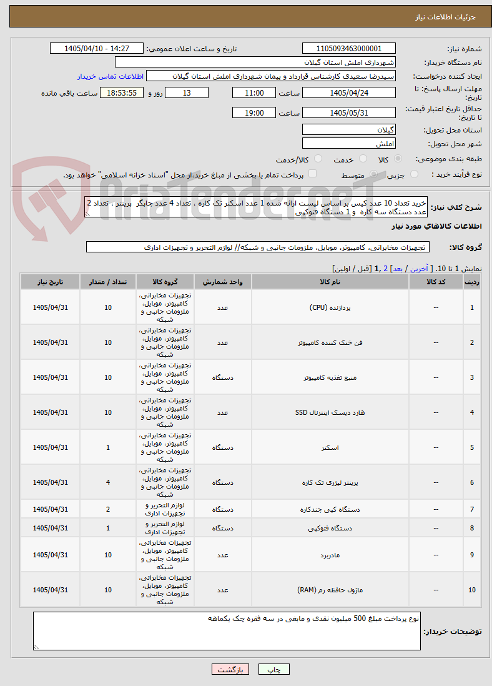Click the delivery province field گیلان
Image resolution: width=492 pixels, height=686 pixels.
(349, 130)
